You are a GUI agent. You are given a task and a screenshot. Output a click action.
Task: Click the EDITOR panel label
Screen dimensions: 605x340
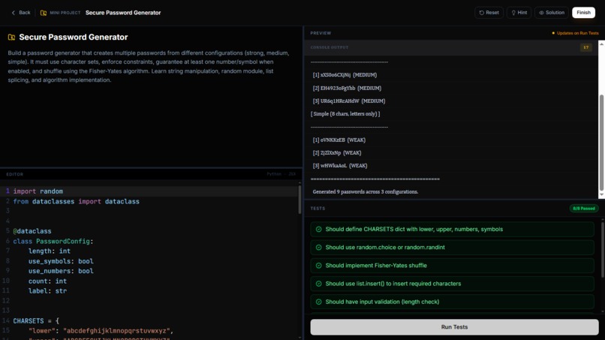pos(15,174)
